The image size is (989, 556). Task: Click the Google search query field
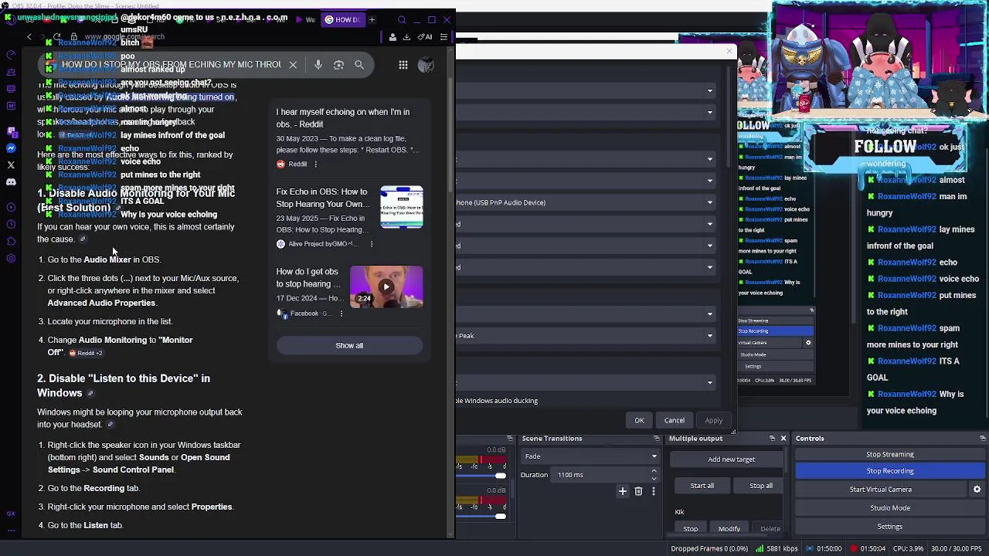tap(172, 65)
